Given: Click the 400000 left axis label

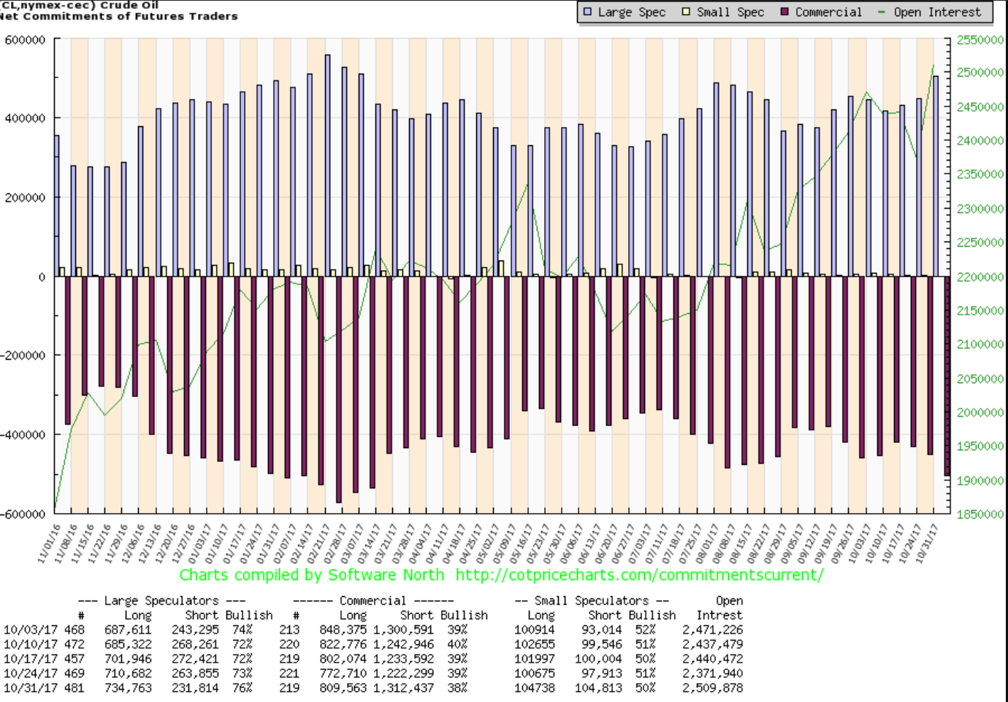Looking at the screenshot, I should 25,118.
